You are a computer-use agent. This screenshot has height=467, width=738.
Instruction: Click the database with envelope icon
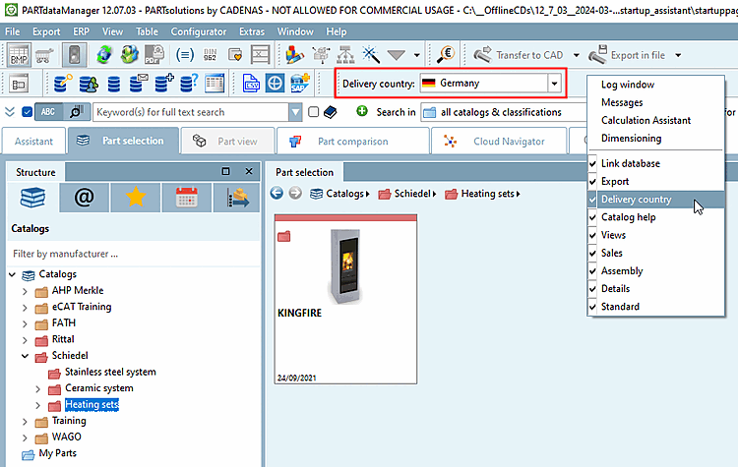[x=139, y=84]
